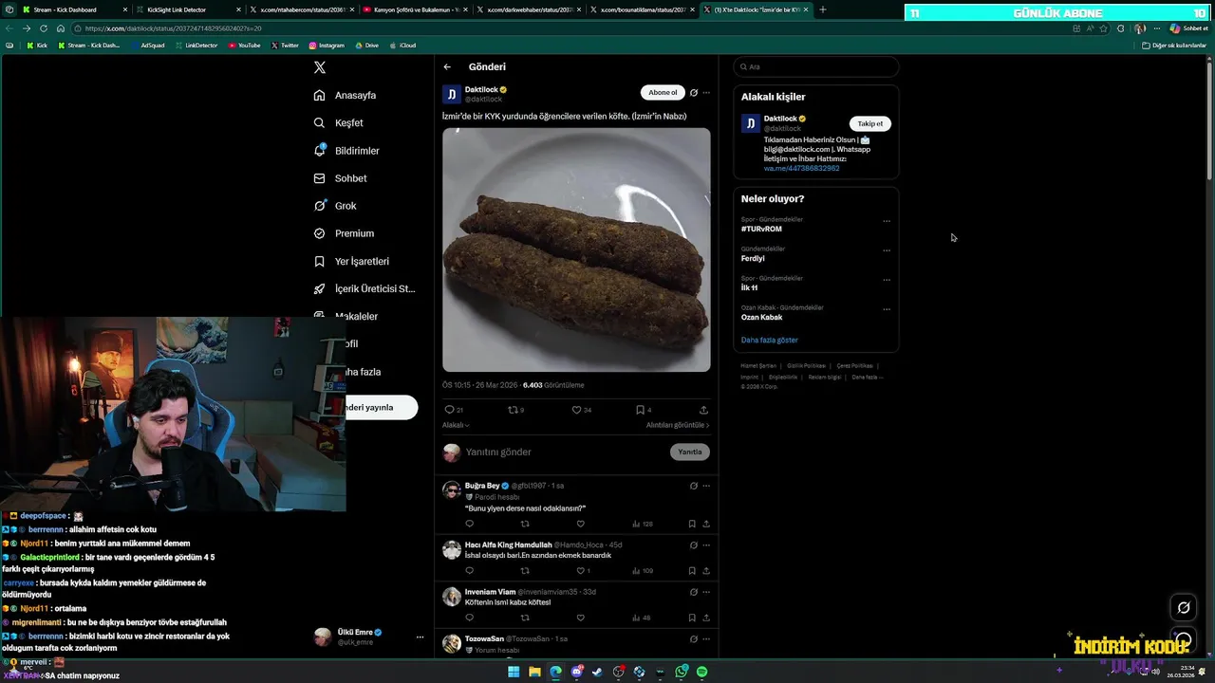
Task: Bookmark the main Daktilock post
Action: (640, 410)
